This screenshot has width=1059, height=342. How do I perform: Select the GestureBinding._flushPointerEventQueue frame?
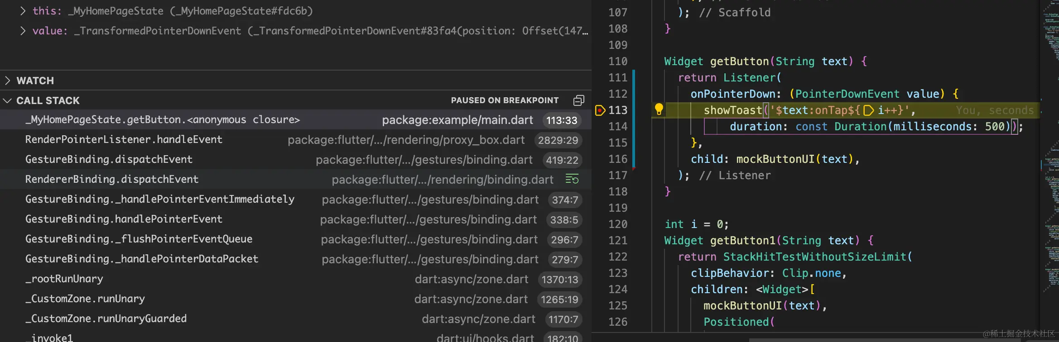click(x=296, y=239)
